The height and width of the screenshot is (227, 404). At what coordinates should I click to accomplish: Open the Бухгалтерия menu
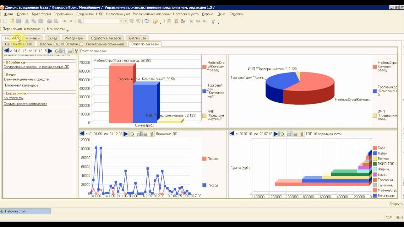pos(41,14)
